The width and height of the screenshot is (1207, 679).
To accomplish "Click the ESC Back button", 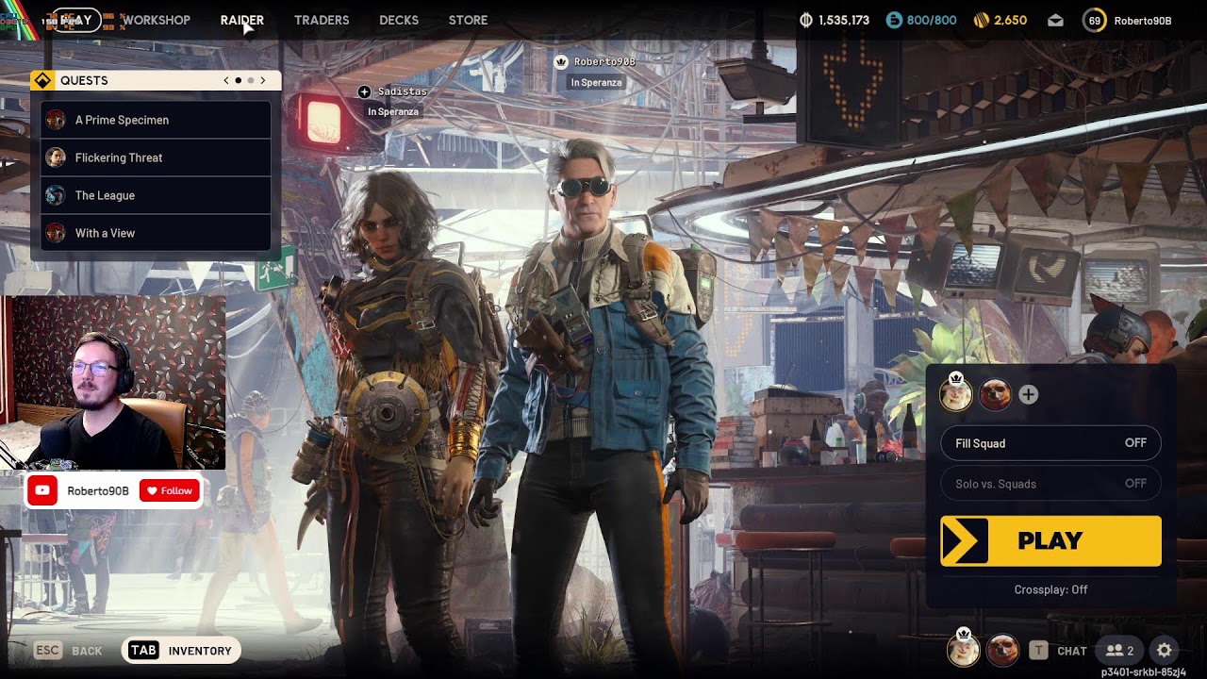I will click(68, 651).
